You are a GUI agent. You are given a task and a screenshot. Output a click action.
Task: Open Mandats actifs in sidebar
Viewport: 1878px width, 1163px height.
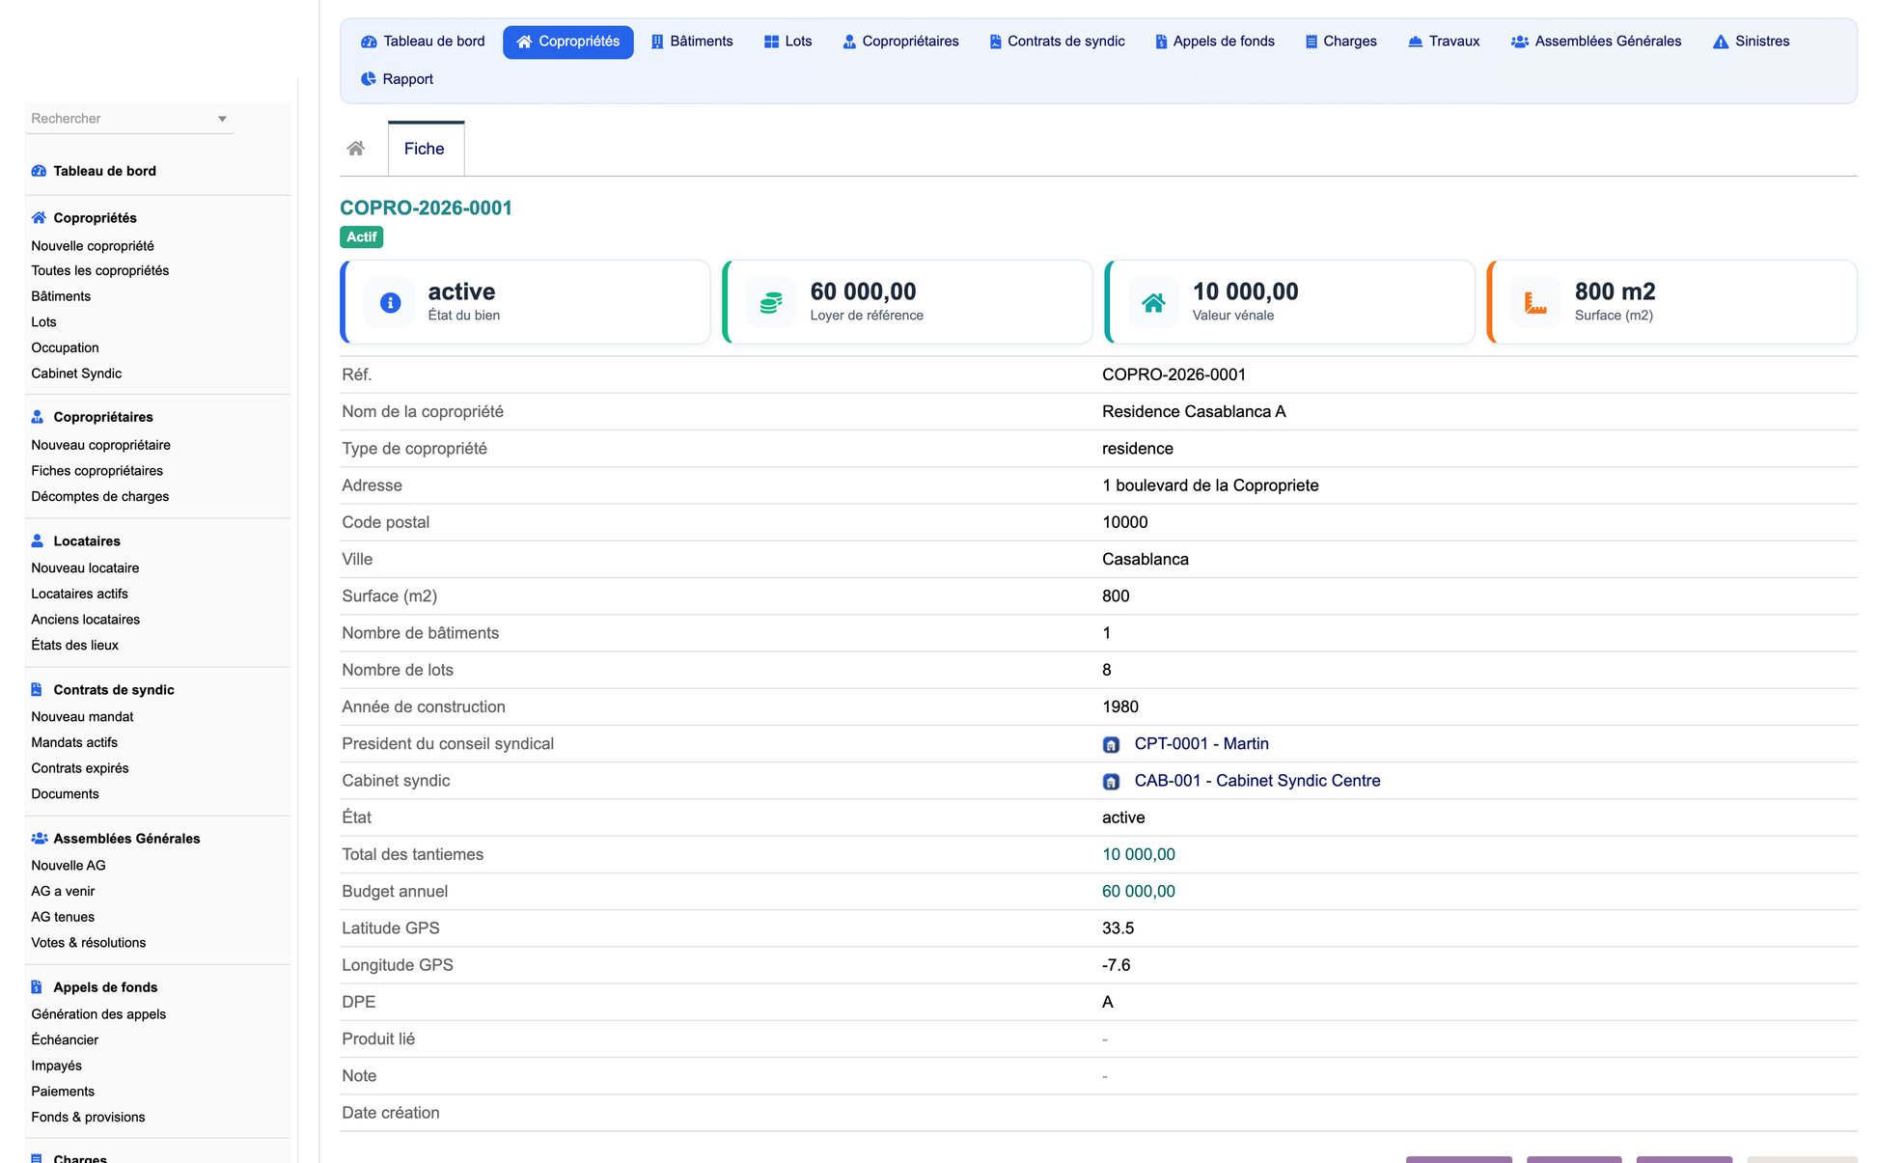pos(74,742)
